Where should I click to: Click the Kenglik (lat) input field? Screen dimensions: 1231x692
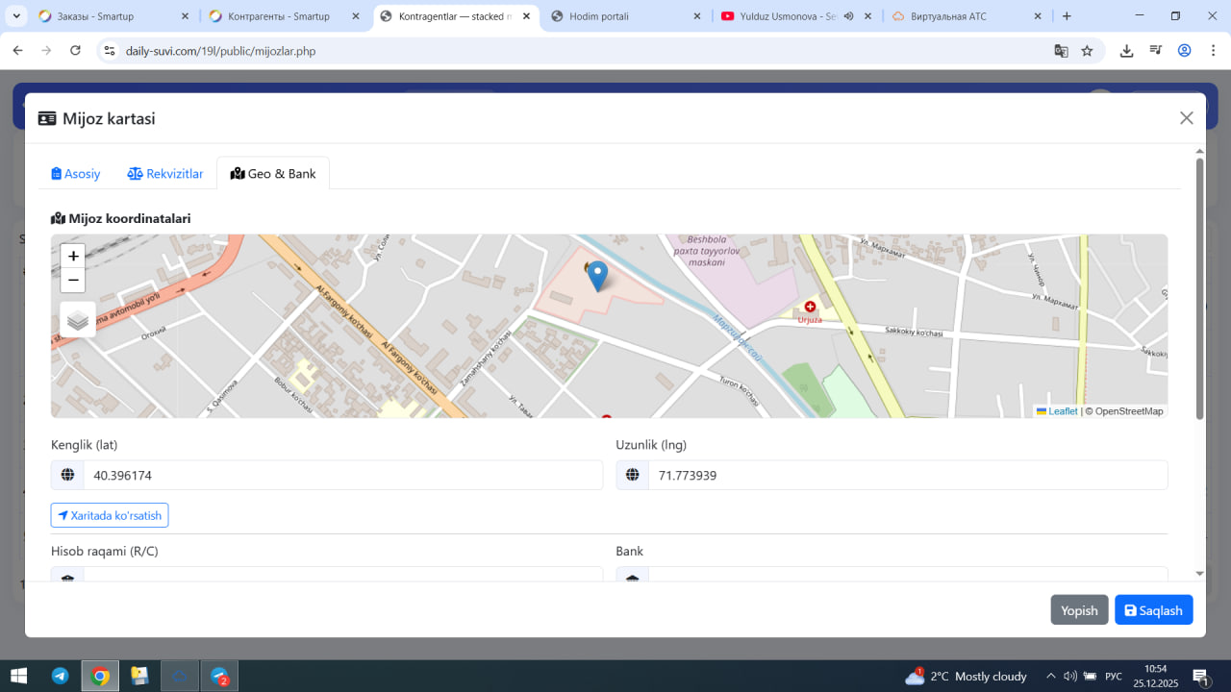[342, 475]
